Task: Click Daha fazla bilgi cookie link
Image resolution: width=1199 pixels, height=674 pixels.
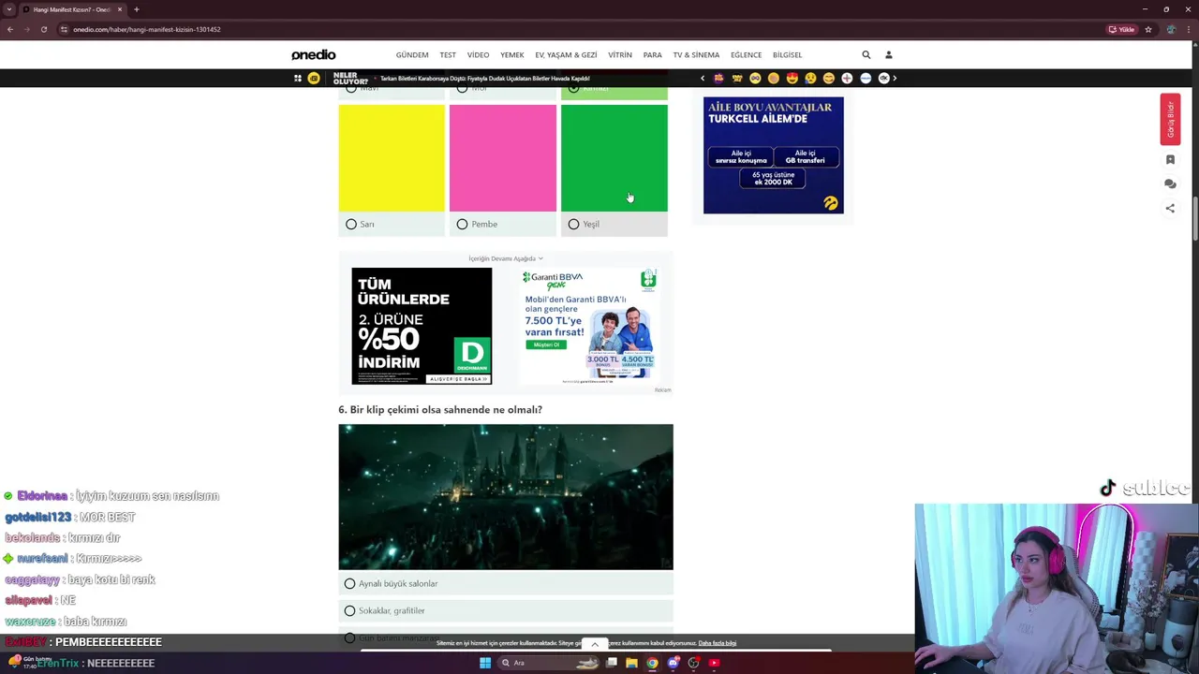Action: [718, 643]
